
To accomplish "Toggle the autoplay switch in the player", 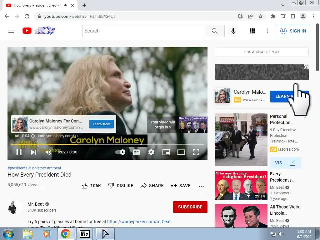I will click(x=120, y=152).
